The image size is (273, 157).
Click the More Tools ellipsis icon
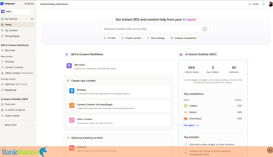pos(2,125)
